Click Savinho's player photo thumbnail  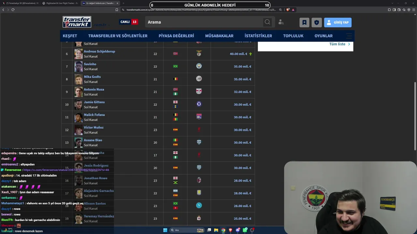coord(79,66)
